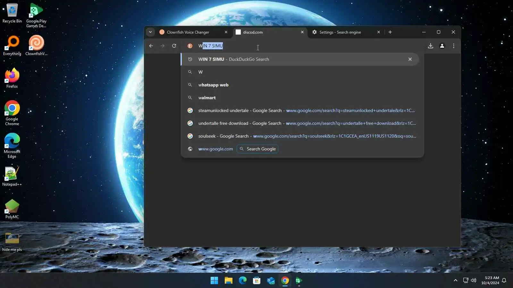Open the taskbar clock and date
Image resolution: width=513 pixels, height=288 pixels.
tap(490, 280)
